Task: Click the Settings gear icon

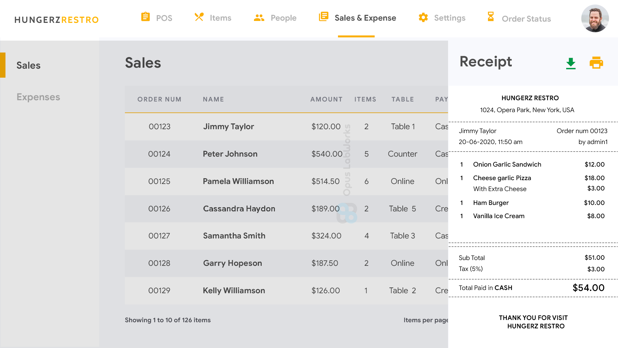Action: coord(423,17)
